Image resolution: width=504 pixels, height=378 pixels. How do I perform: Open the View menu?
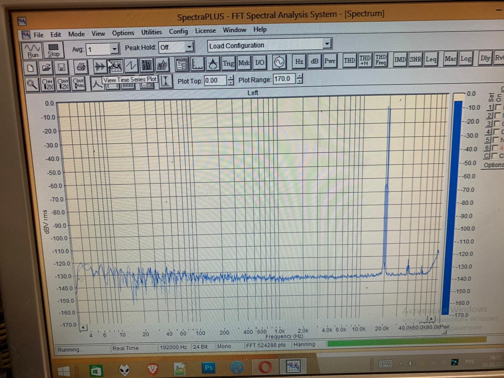(x=98, y=33)
